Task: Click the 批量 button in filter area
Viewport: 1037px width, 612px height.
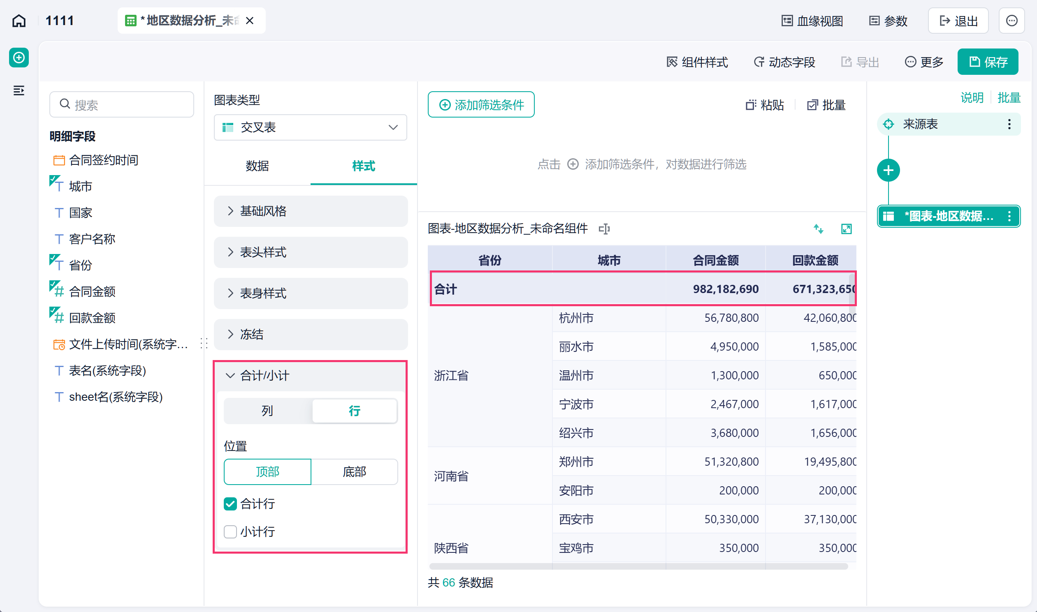Action: coord(826,105)
